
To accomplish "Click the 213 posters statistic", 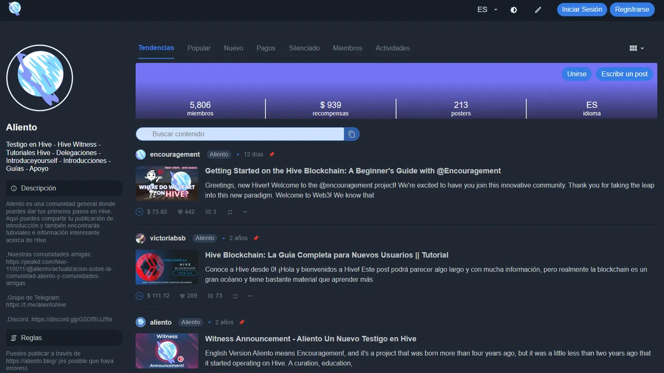I will pyautogui.click(x=461, y=108).
